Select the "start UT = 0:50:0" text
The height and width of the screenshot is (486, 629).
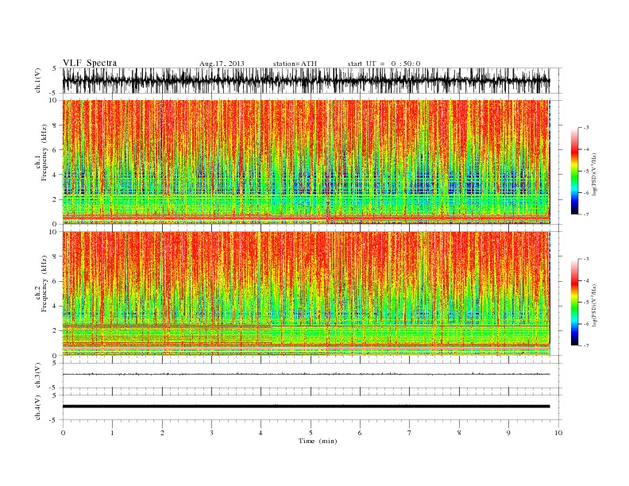click(384, 64)
